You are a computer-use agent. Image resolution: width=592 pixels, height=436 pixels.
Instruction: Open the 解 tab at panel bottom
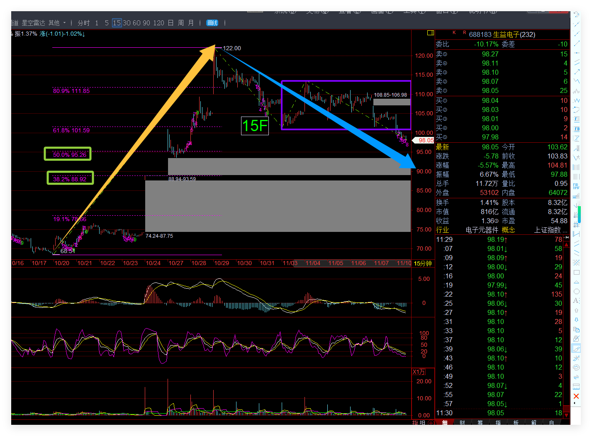(534, 422)
